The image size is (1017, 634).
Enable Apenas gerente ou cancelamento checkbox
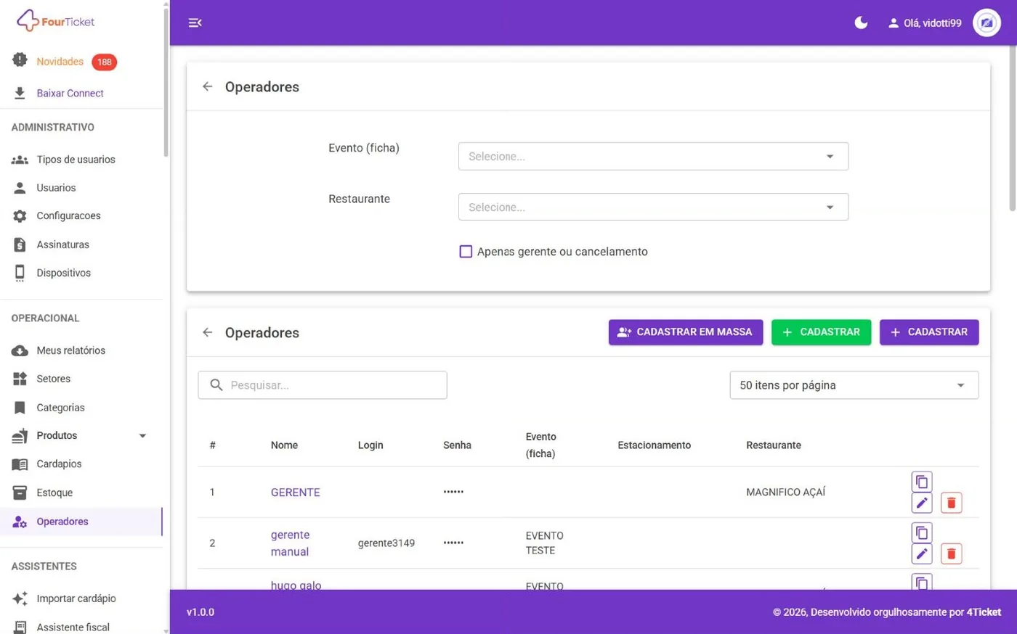(466, 252)
